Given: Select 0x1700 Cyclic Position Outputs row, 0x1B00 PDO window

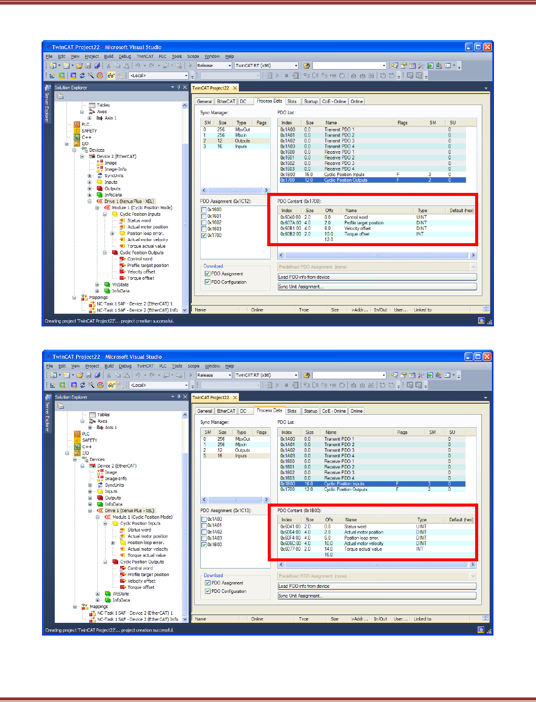Looking at the screenshot, I should tap(372, 489).
